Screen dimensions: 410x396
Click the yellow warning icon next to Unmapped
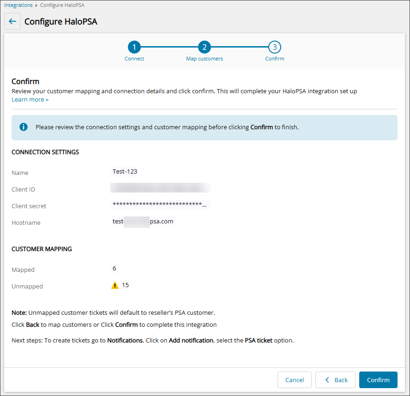tap(115, 285)
